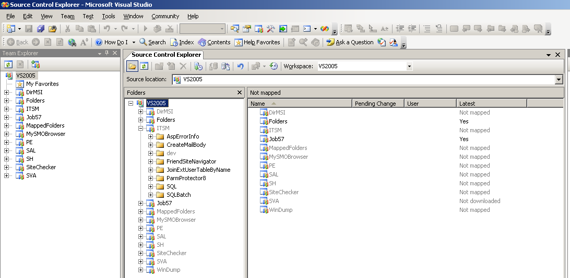Open the Team Explorer window position dropdown

tap(99, 53)
